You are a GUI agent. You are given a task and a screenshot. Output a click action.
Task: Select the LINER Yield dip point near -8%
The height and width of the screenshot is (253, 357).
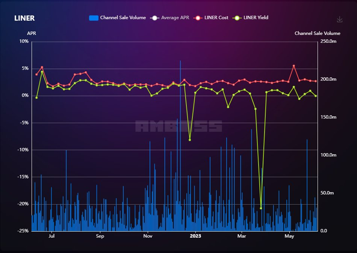pyautogui.click(x=190, y=140)
